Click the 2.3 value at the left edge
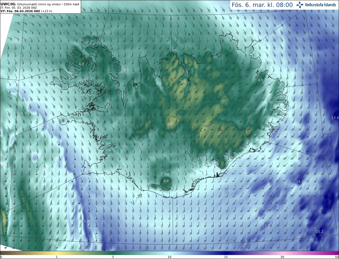Screen dimensions: 339x259 (5, 220)
